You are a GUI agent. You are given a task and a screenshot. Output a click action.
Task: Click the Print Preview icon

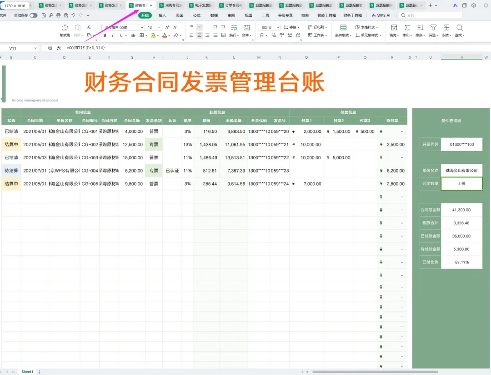(66, 15)
